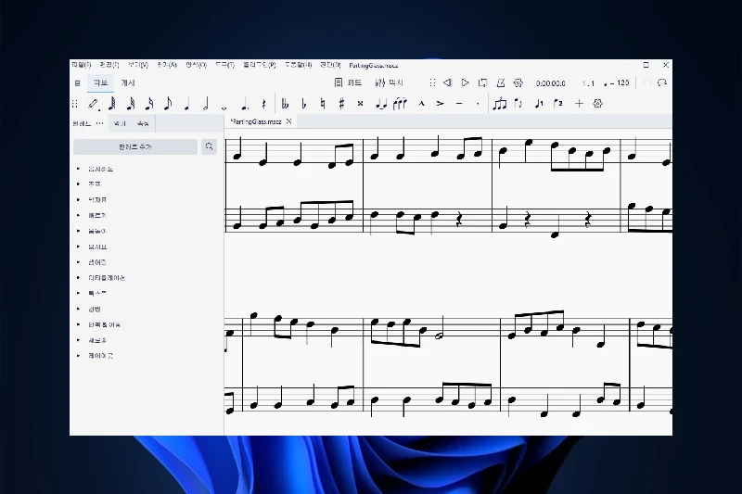Open the 믹서 (Mixer) panel button
This screenshot has height=494, width=742.
pyautogui.click(x=390, y=82)
